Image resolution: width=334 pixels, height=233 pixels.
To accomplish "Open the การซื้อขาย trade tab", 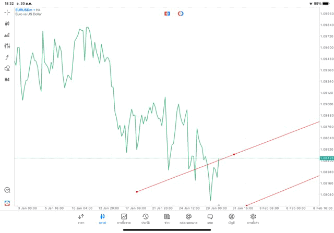I will [124, 219].
